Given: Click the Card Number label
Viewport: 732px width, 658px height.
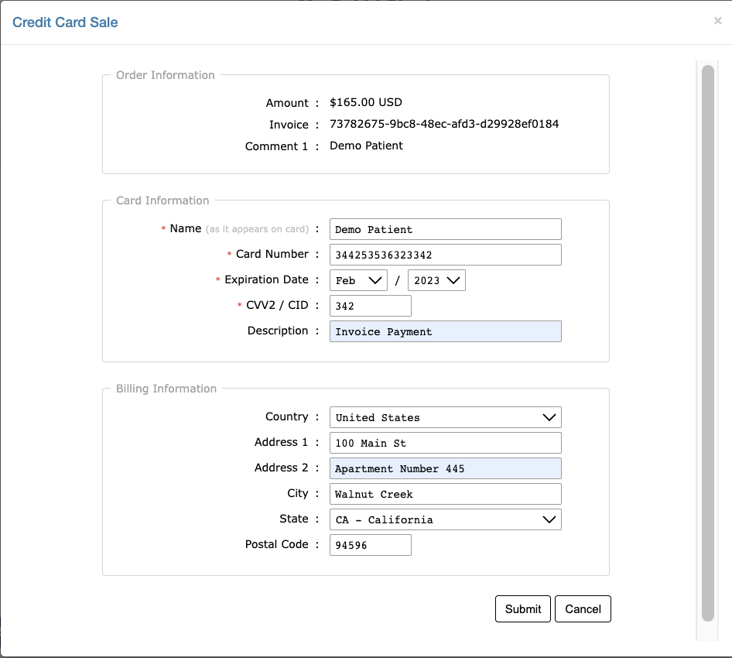Looking at the screenshot, I should point(272,254).
